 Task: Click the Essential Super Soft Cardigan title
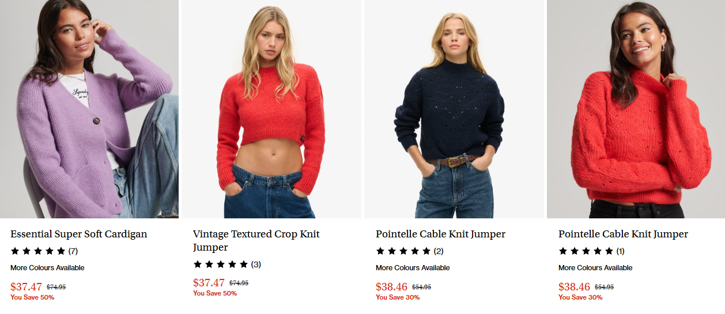click(x=79, y=234)
